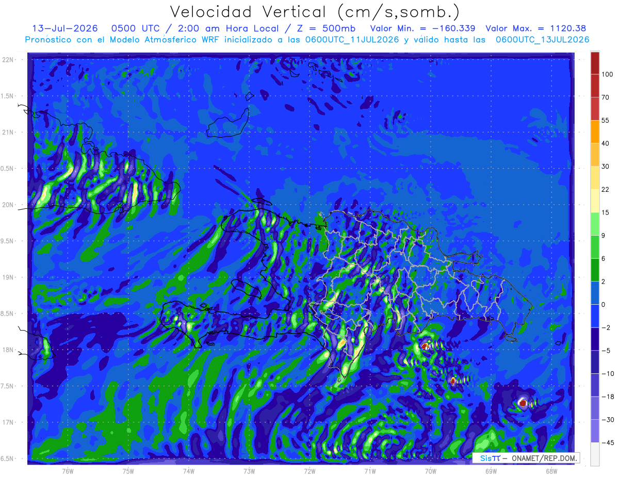Image resolution: width=619 pixels, height=478 pixels.
Task: Click the "20N" latitude label
Action: pyautogui.click(x=8, y=205)
